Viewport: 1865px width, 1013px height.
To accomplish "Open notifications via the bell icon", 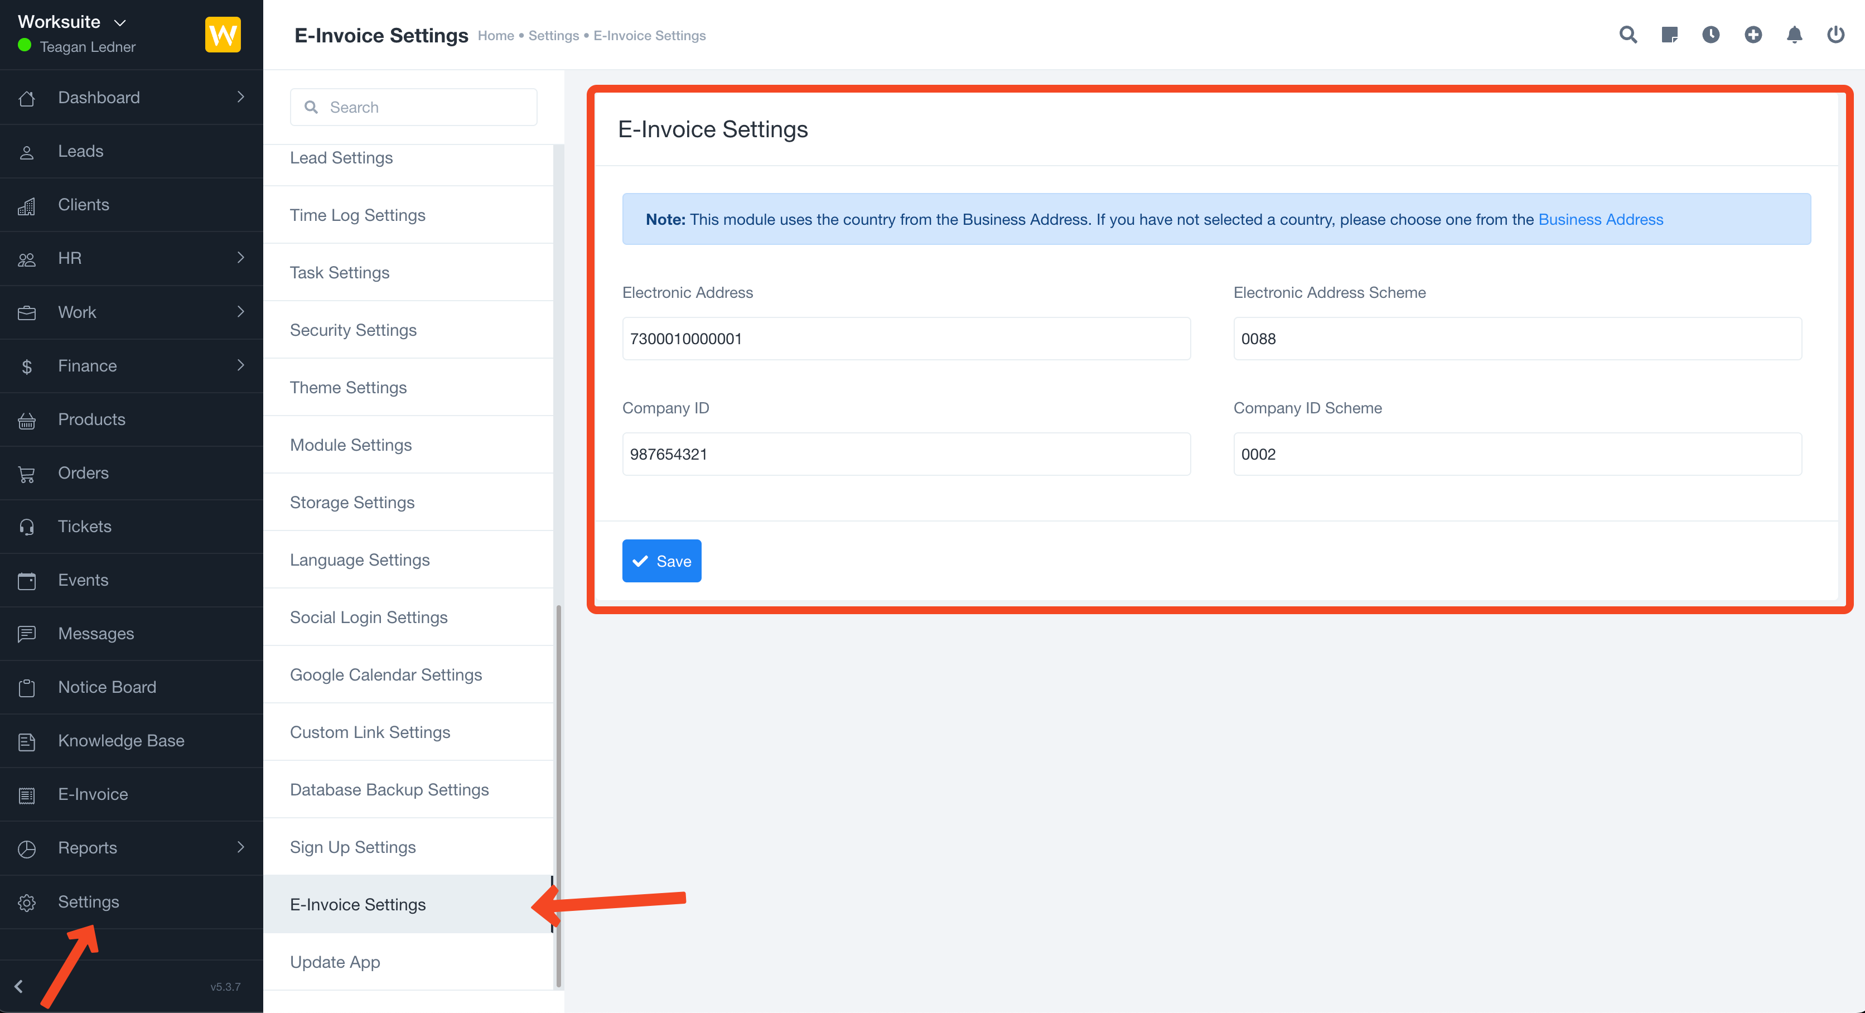I will 1794,34.
